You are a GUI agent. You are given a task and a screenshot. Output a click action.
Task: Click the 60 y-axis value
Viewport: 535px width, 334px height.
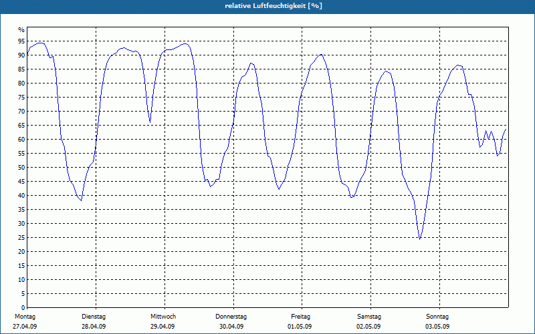(21, 140)
